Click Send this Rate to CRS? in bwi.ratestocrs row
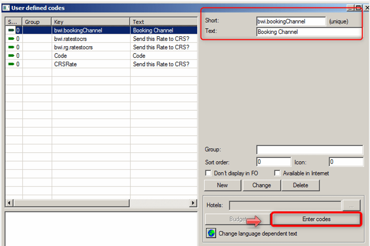370x246 pixels. [164, 39]
